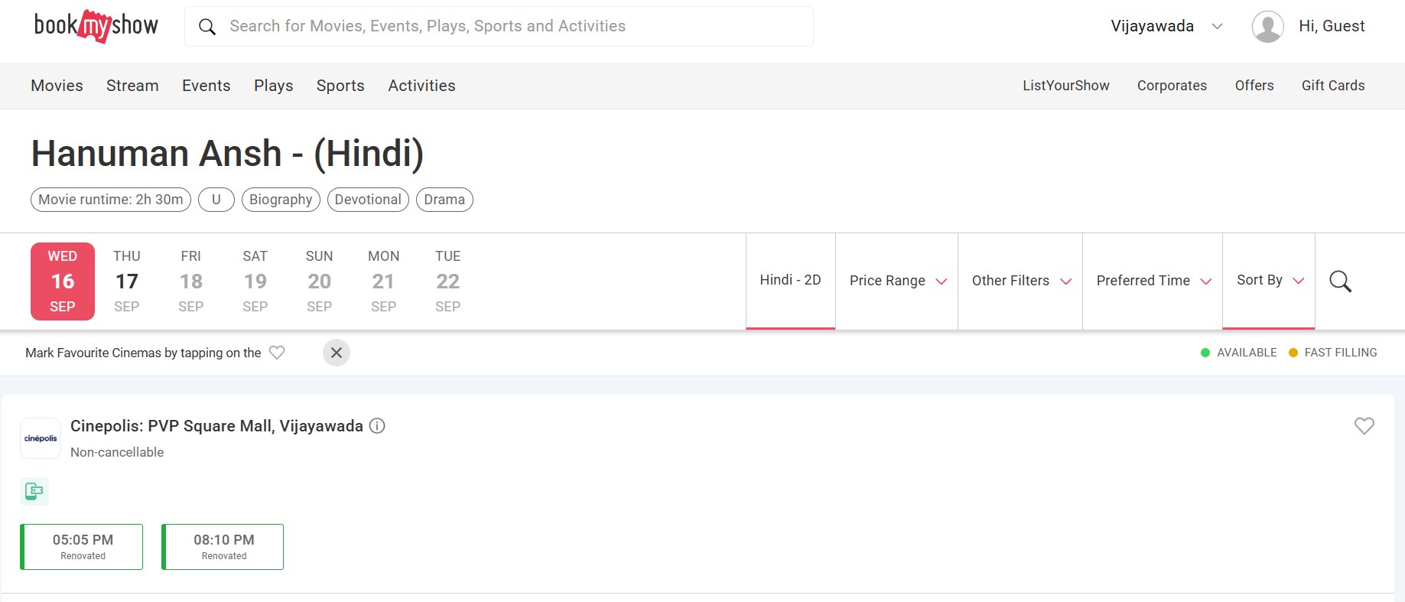Book the 05:05 PM showtime

point(82,547)
